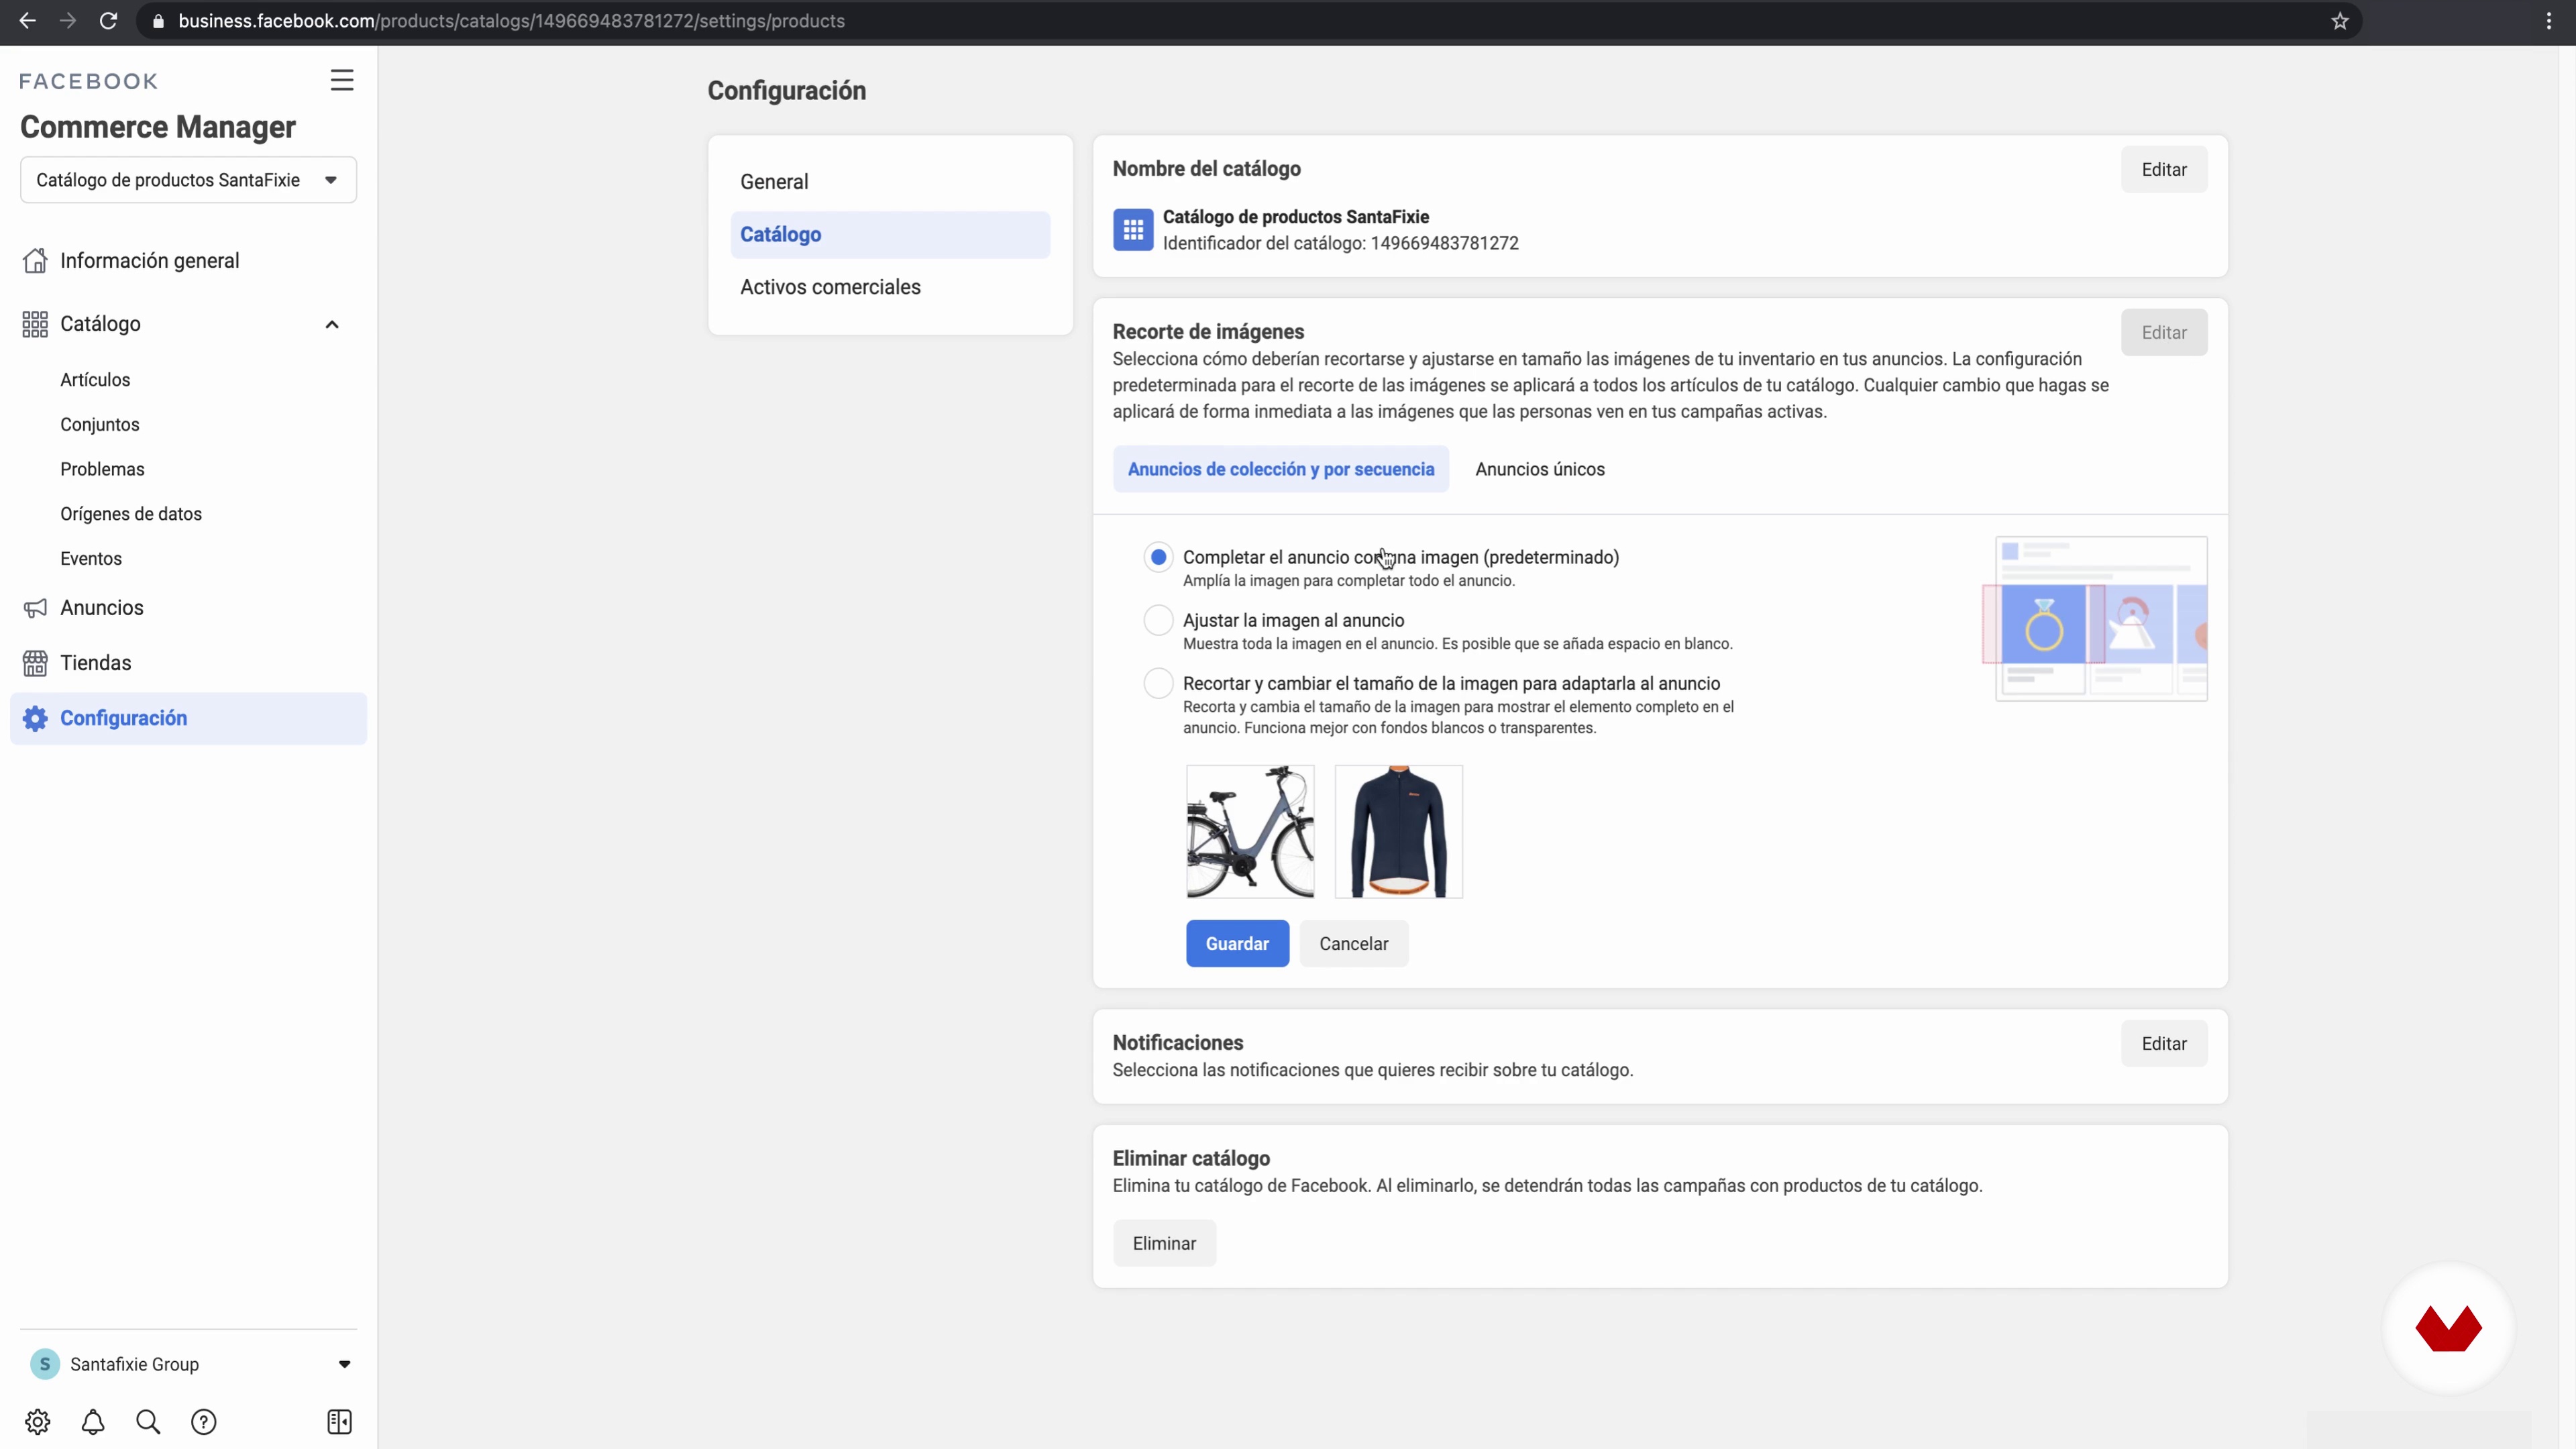This screenshot has width=2576, height=1449.
Task: Open help question mark icon
Action: tap(204, 1422)
